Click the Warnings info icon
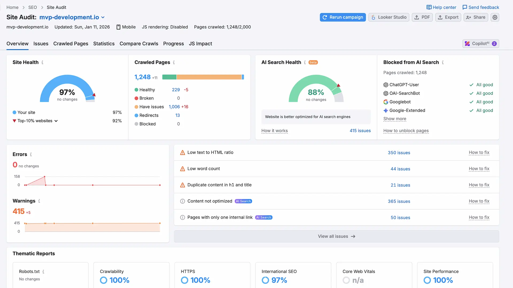 pyautogui.click(x=39, y=201)
